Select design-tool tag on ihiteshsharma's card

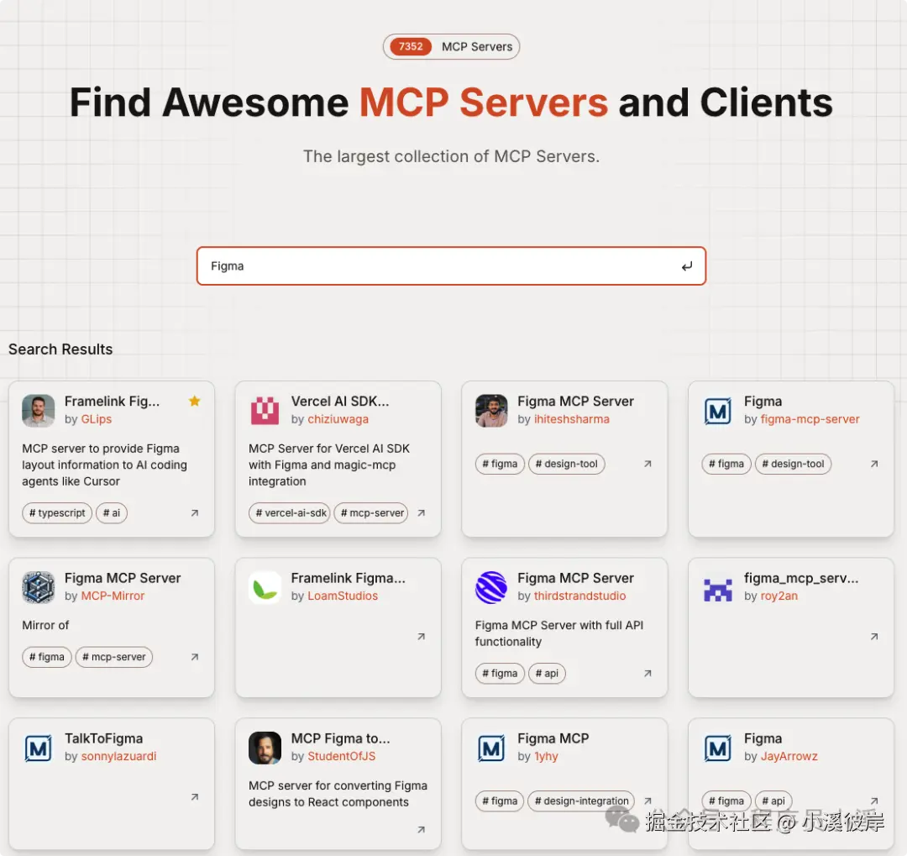[566, 464]
